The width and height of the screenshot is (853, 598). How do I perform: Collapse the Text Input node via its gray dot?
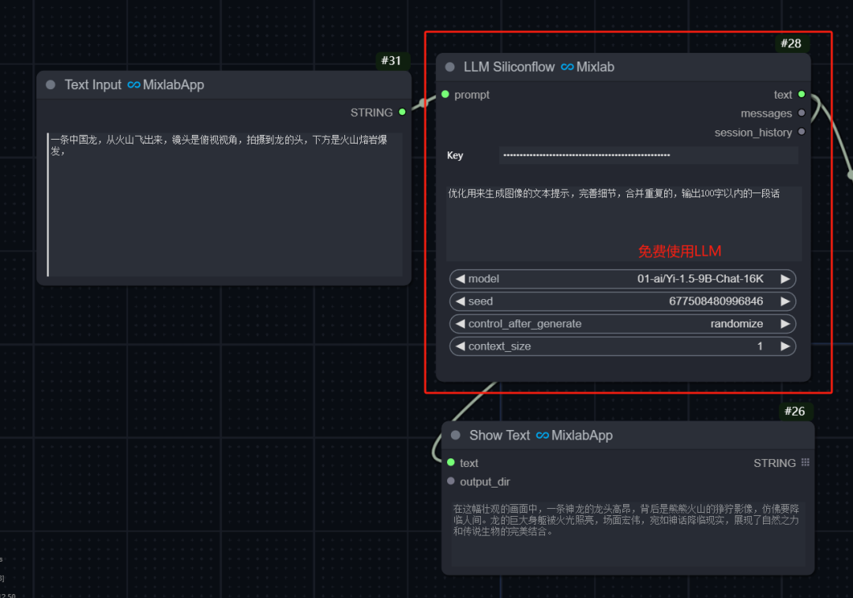pyautogui.click(x=51, y=84)
